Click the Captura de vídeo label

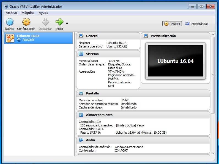click(91, 107)
